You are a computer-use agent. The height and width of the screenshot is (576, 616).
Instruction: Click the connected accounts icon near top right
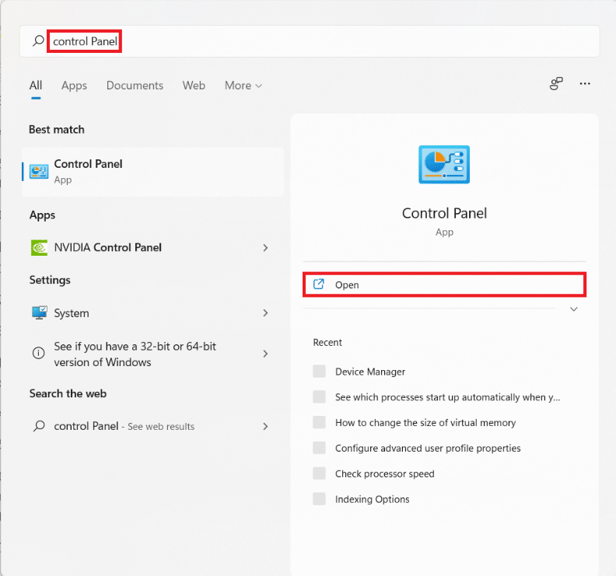556,85
